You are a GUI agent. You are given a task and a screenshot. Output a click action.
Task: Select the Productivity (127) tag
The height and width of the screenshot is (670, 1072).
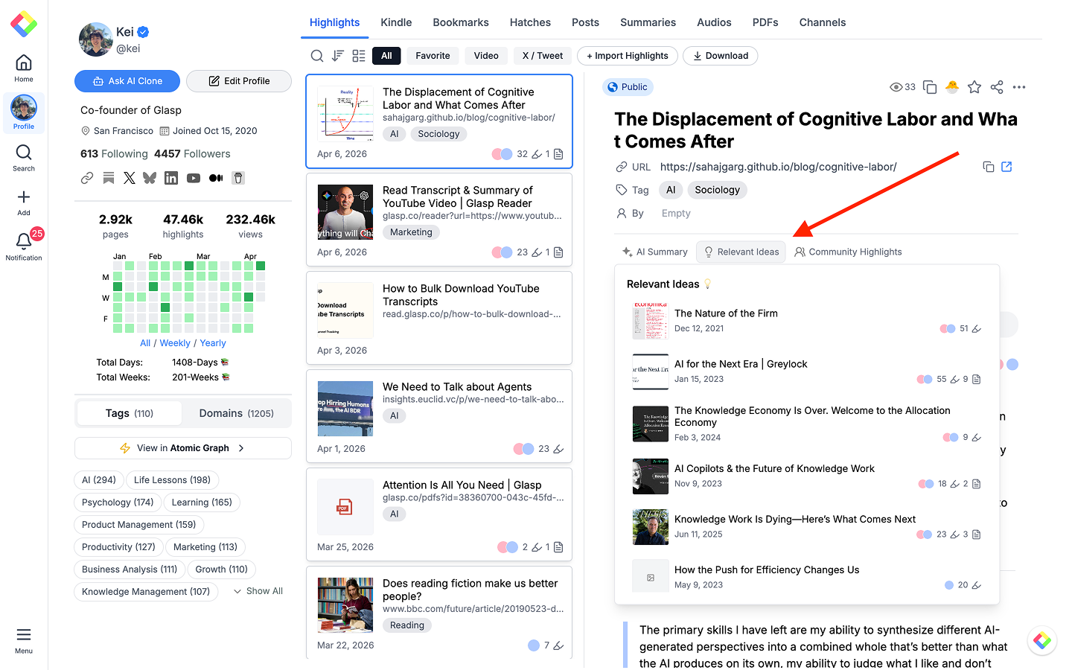point(118,547)
